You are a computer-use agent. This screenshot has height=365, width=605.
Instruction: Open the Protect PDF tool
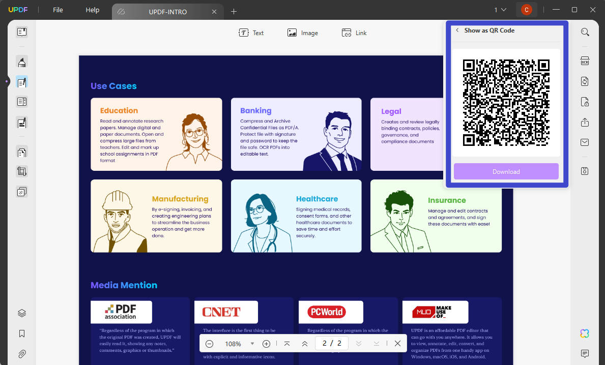[x=584, y=101]
